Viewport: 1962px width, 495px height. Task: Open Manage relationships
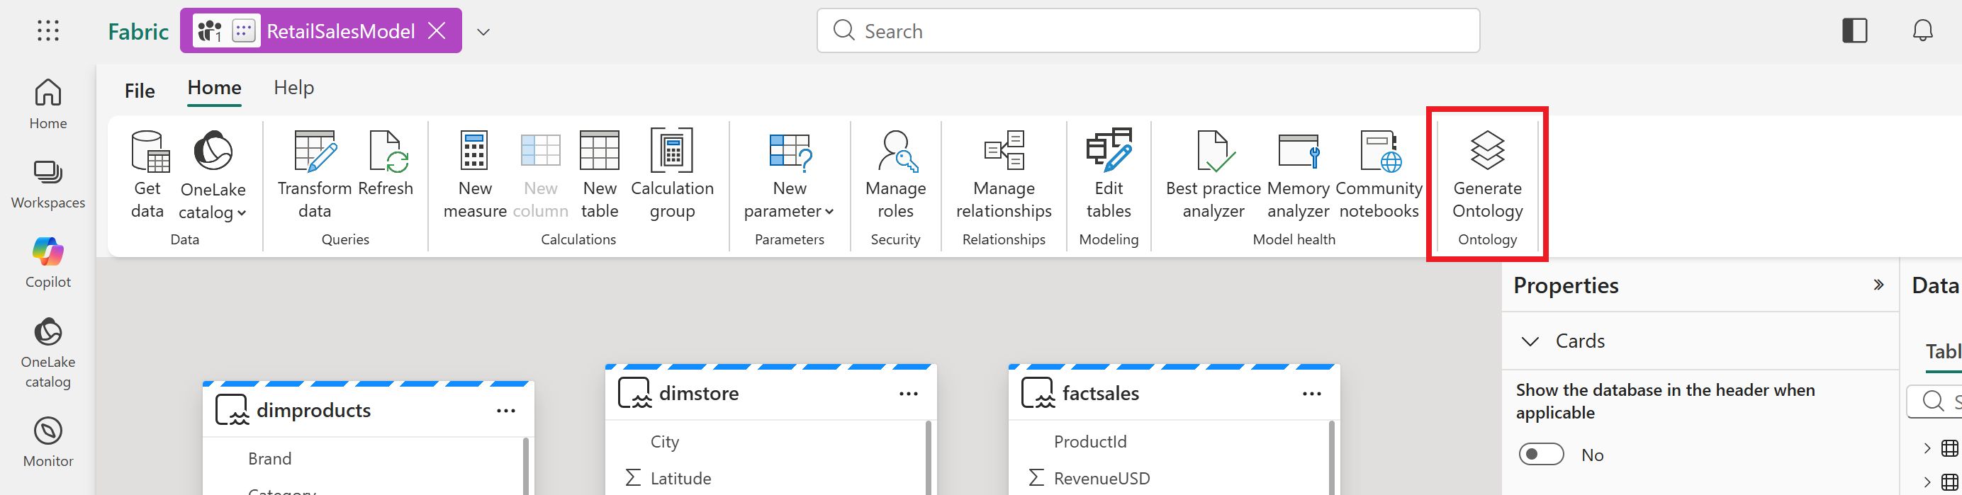pyautogui.click(x=1004, y=175)
